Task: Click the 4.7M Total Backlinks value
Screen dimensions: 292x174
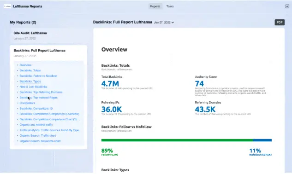Action: pos(110,84)
